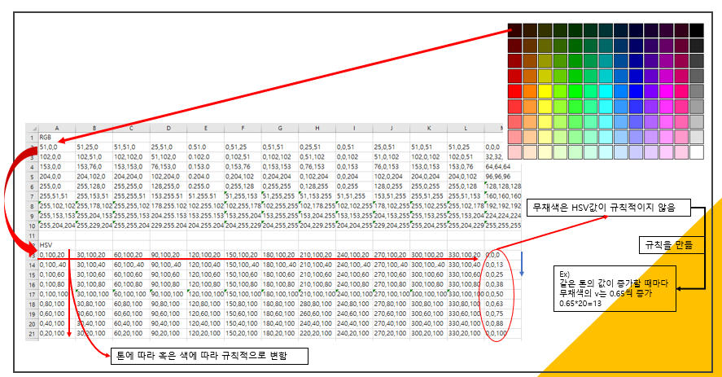This screenshot has width=722, height=377.
Task: Click the cell labeled RGB
Action: tap(57, 138)
